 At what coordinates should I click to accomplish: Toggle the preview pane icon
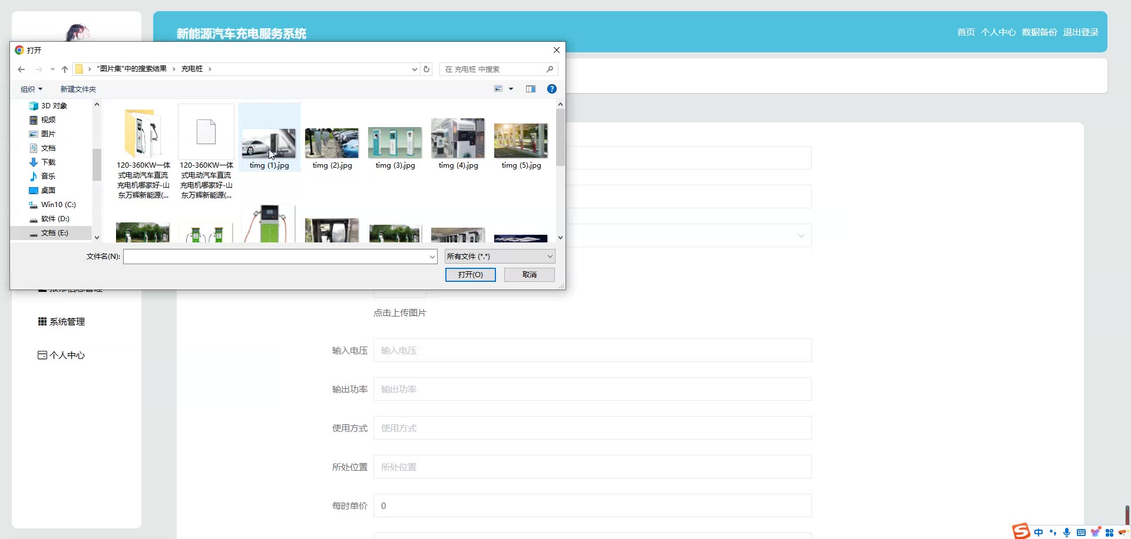tap(531, 89)
